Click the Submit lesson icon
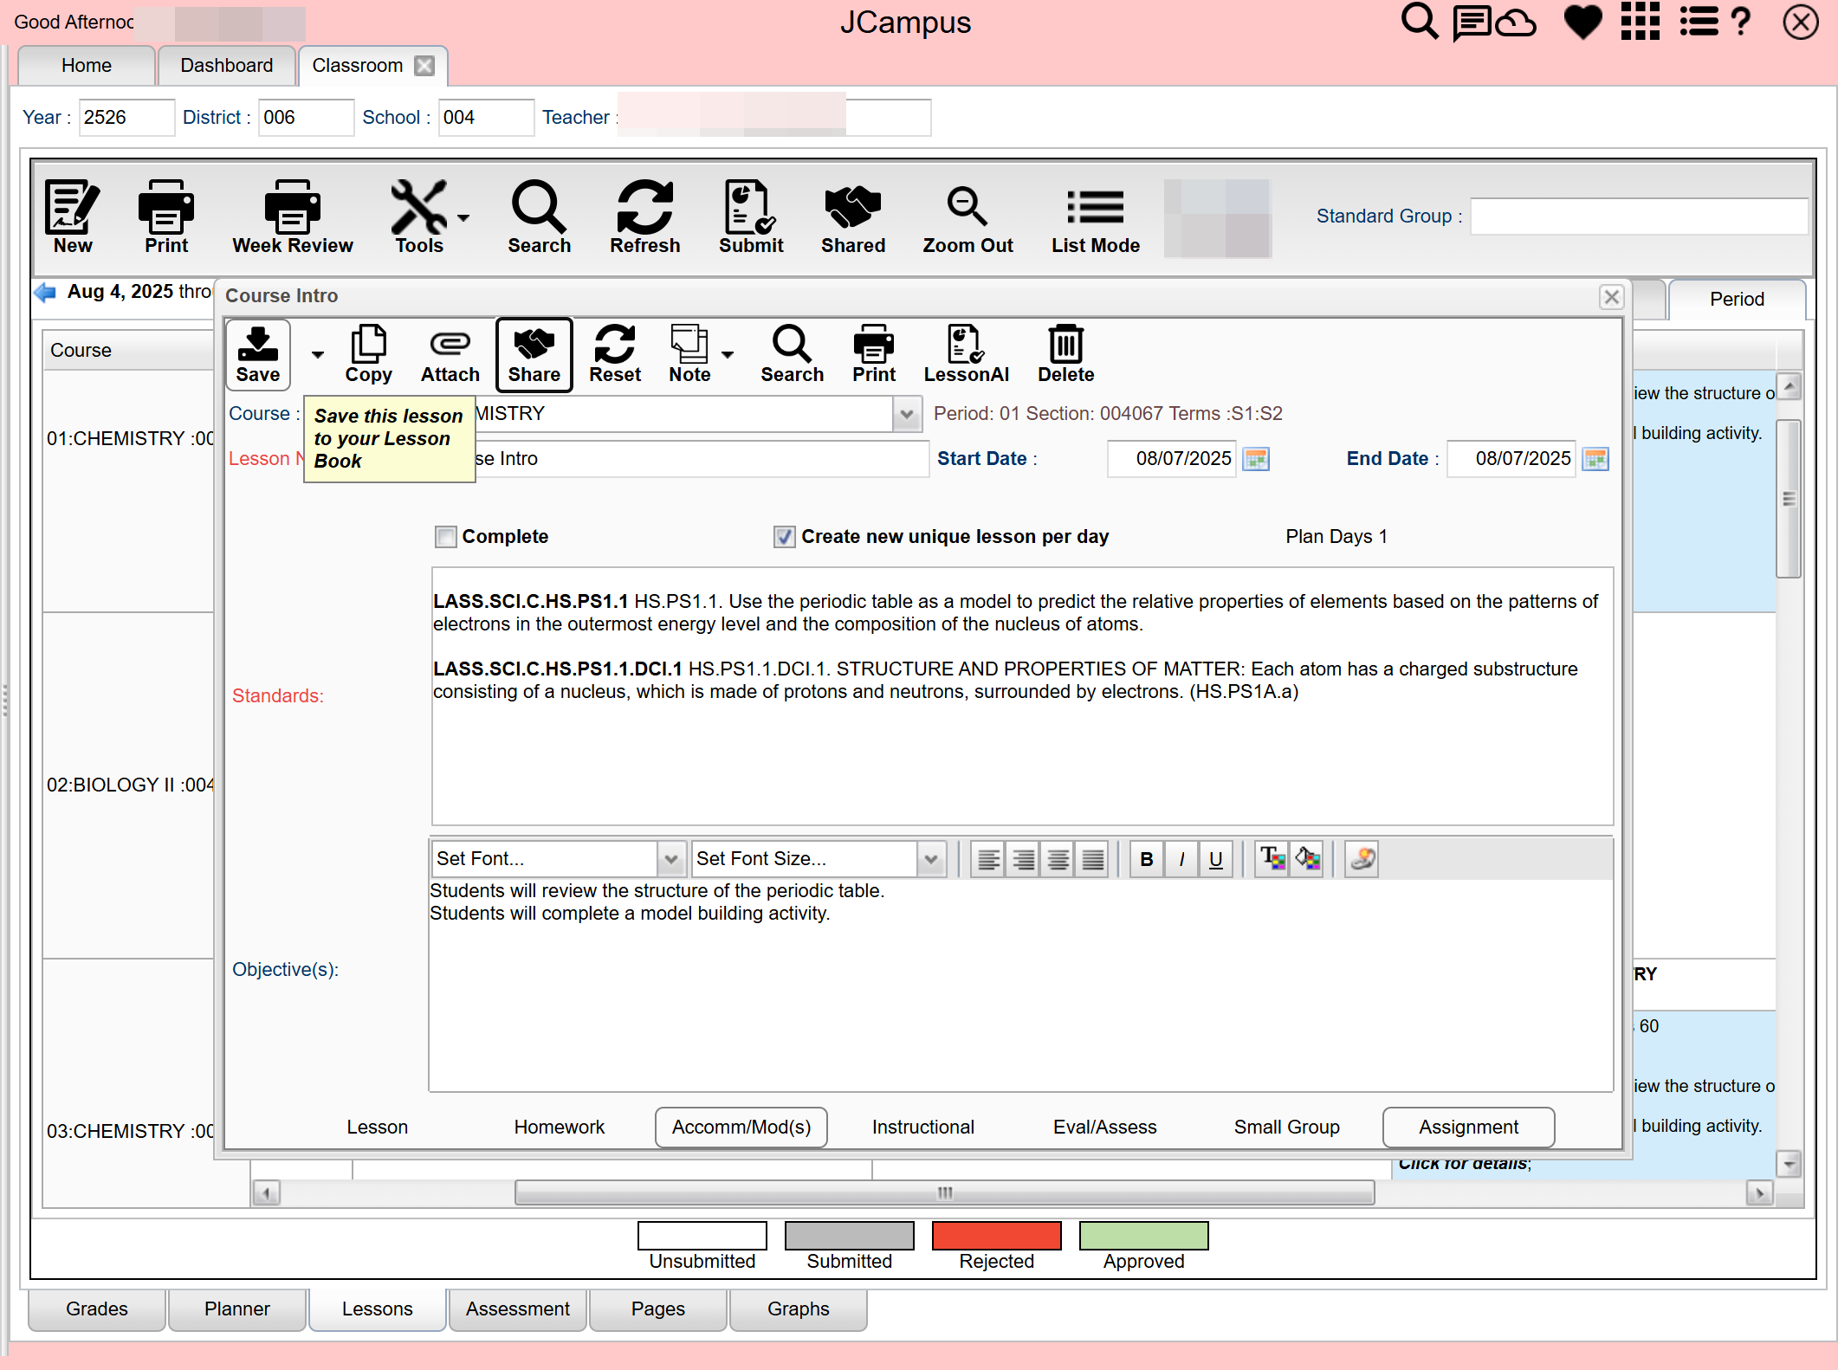Viewport: 1838px width, 1370px height. (x=750, y=217)
